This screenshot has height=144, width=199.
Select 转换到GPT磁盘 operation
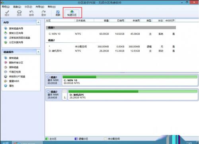[15, 76]
